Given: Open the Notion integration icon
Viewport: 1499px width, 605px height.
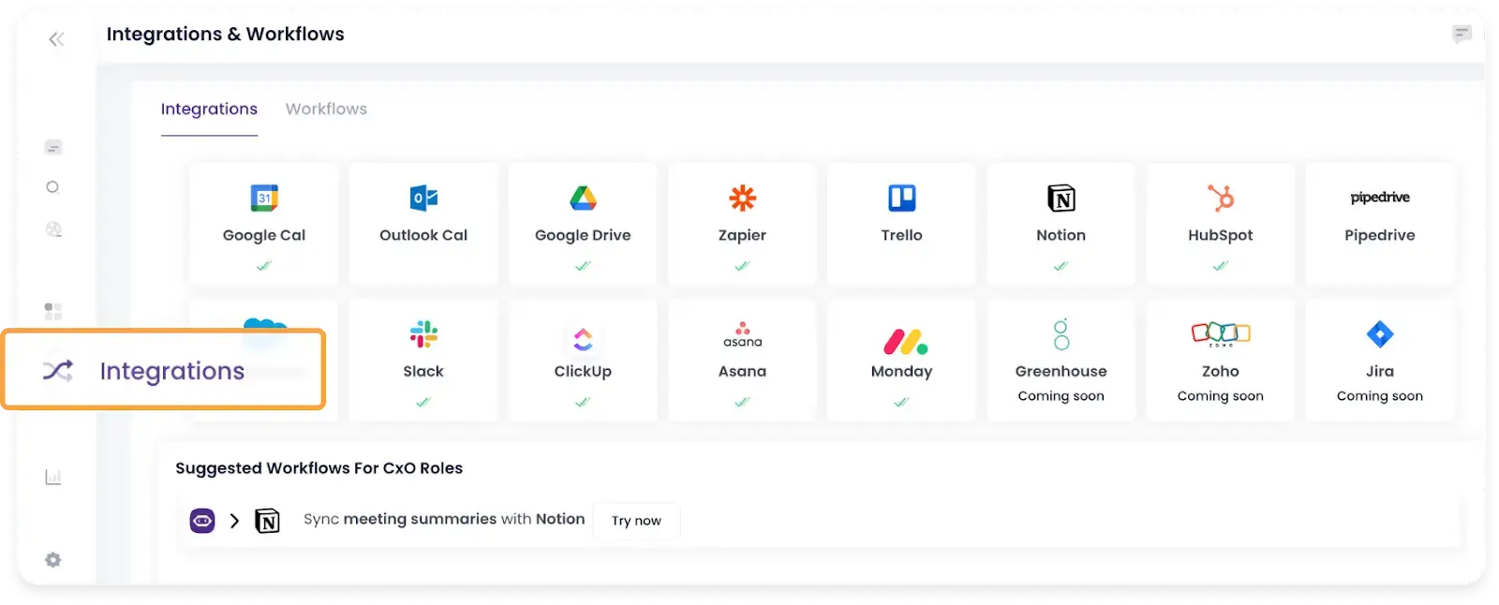Looking at the screenshot, I should (x=1061, y=199).
